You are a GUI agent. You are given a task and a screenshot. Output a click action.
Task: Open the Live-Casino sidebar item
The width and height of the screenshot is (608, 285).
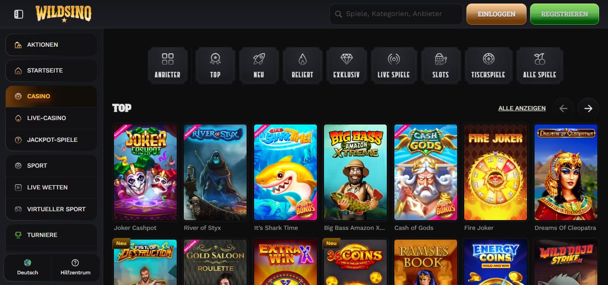(51, 118)
